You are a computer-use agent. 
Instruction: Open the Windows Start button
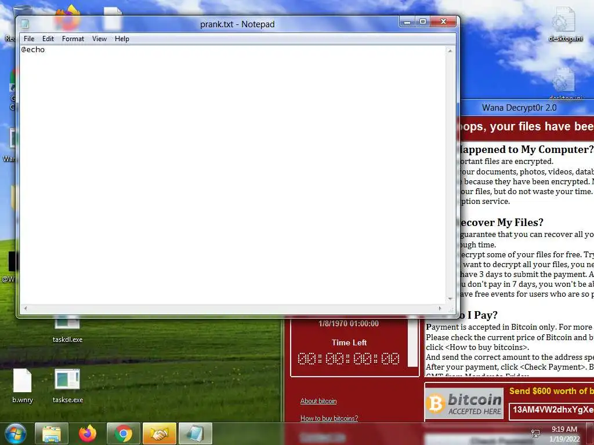15,433
